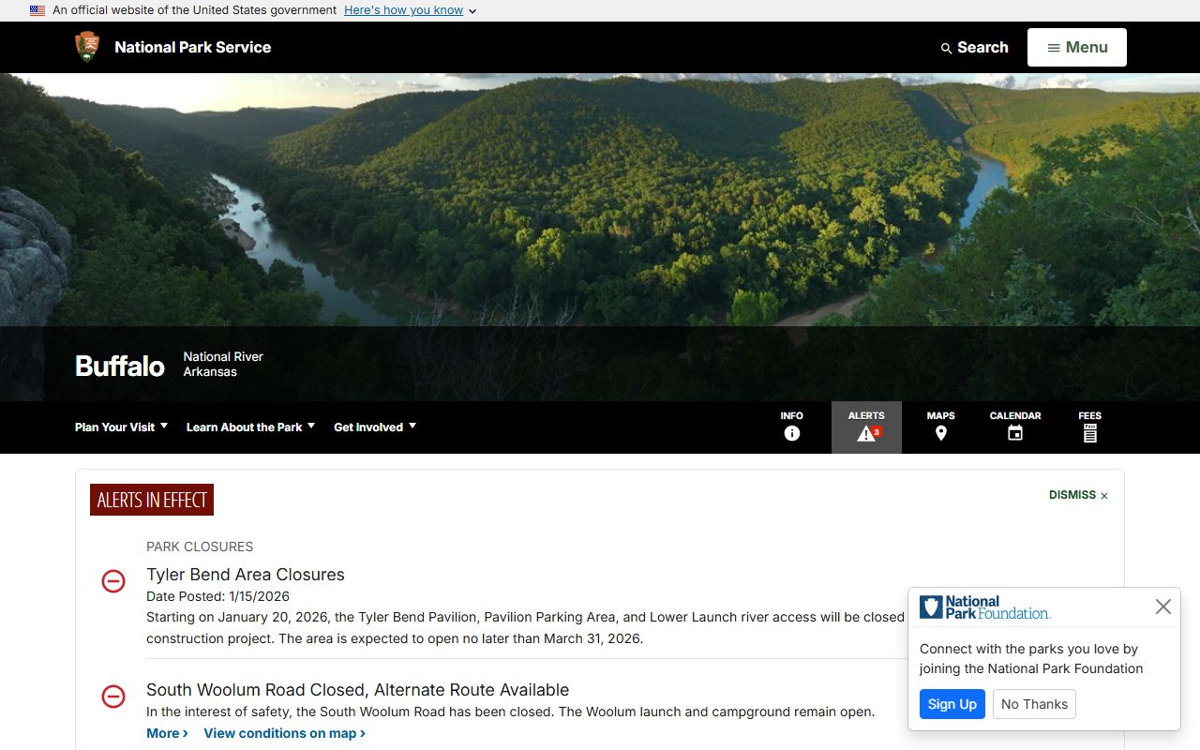Open the More link under South Woolum

pos(167,733)
